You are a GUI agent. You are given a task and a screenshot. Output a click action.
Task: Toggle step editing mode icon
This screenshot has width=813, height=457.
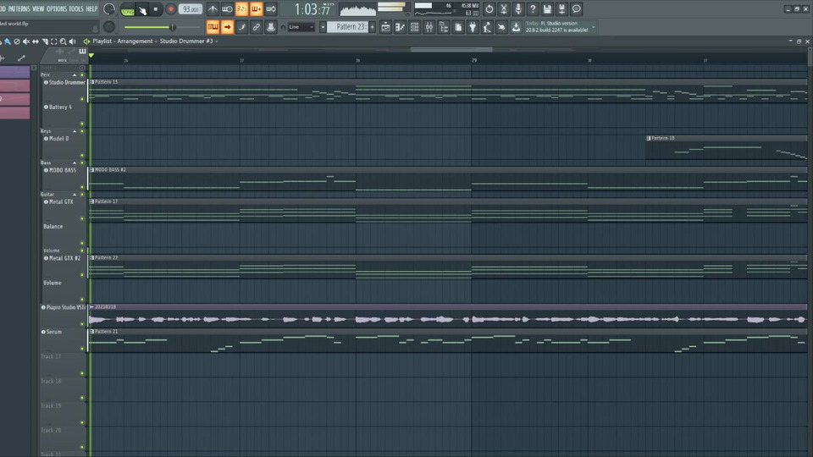(x=241, y=27)
